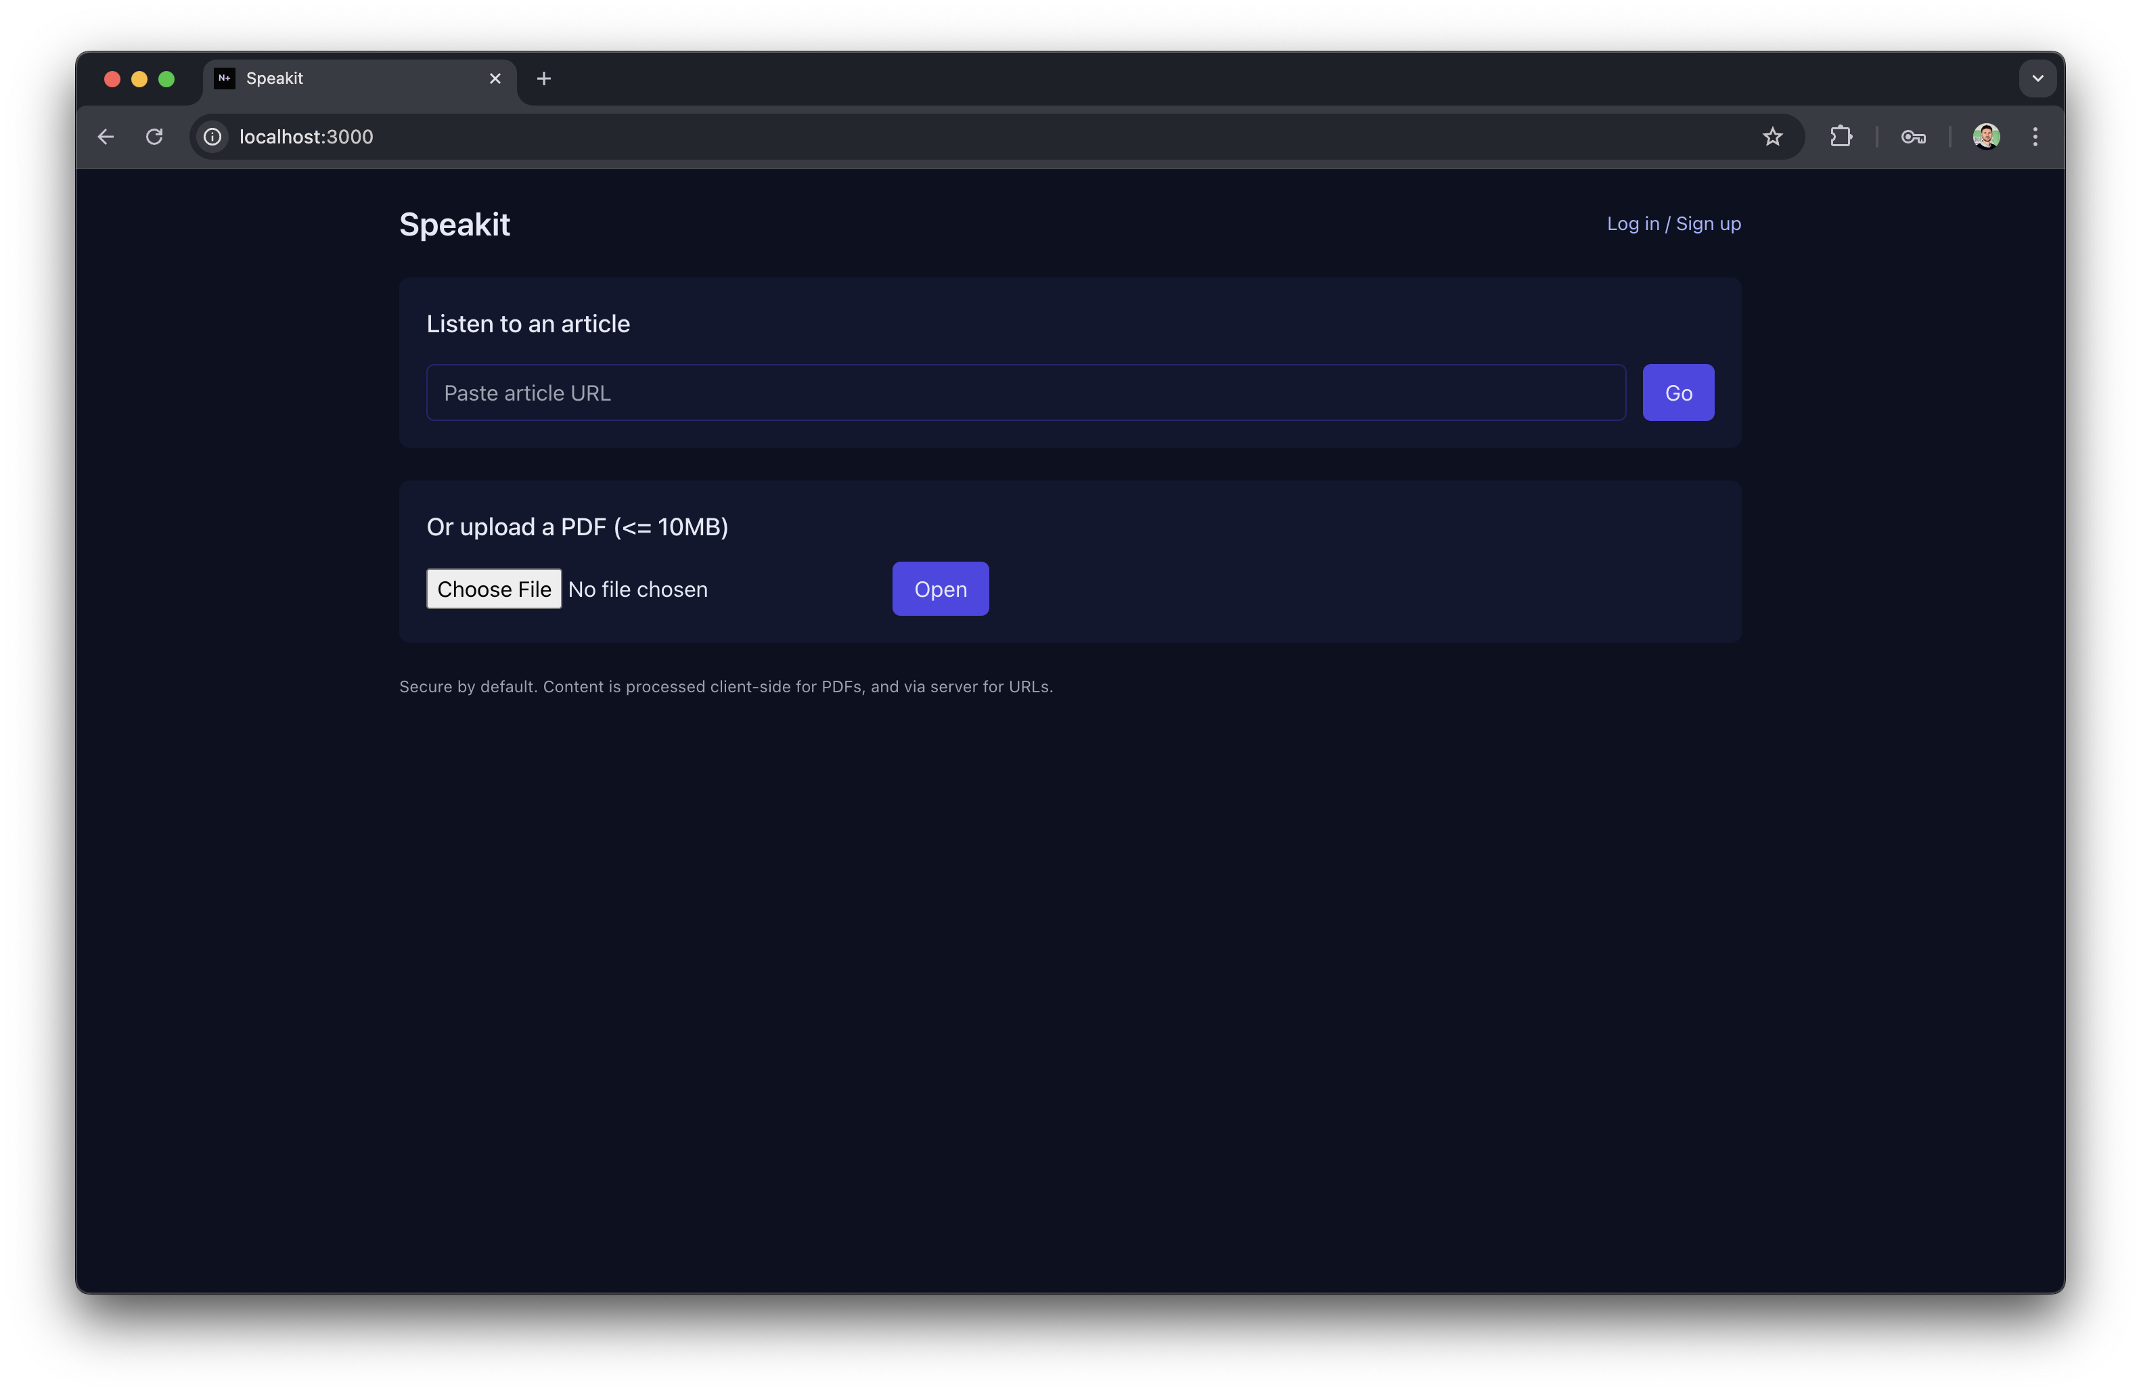Click Choose File button

tap(494, 589)
